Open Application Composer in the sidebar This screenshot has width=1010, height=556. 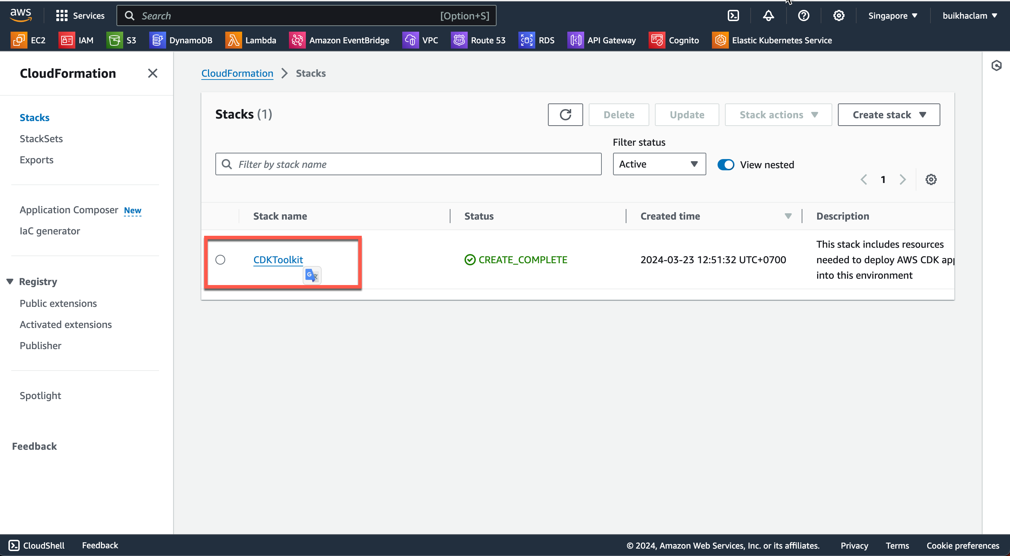[x=69, y=210]
